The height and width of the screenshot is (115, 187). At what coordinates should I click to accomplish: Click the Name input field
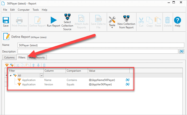coord(101,45)
